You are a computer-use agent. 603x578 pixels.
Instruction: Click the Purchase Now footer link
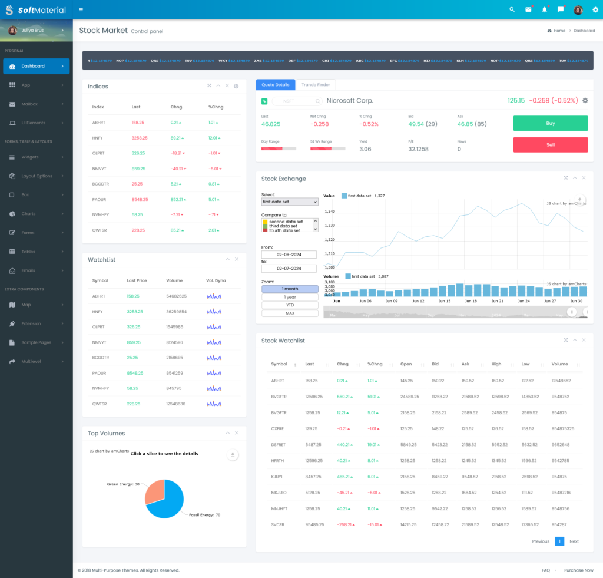pos(578,570)
